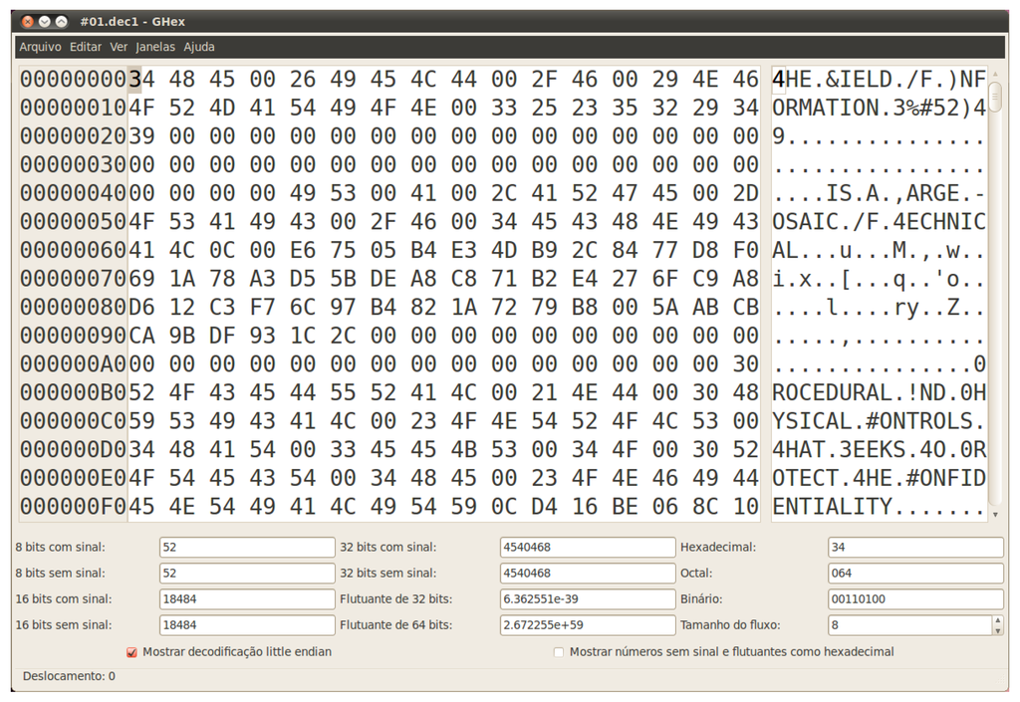This screenshot has width=1020, height=702.
Task: Click the Hexadecimal value field
Action: [x=914, y=548]
